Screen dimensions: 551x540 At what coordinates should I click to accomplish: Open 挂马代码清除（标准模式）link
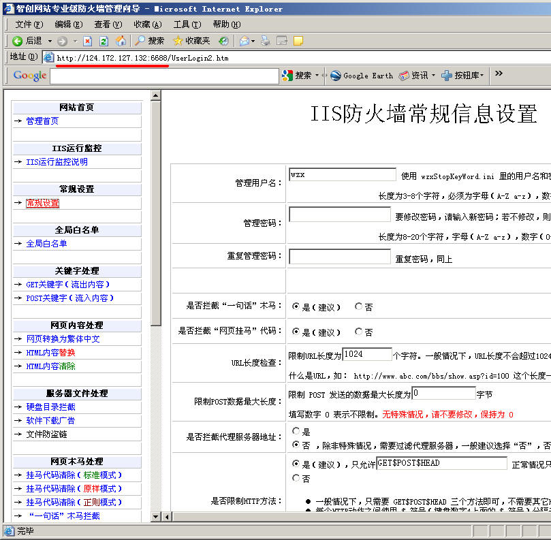(x=74, y=475)
